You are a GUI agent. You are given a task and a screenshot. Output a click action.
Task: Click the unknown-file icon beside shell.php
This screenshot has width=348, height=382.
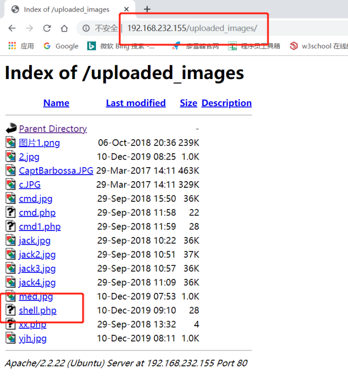[11, 310]
